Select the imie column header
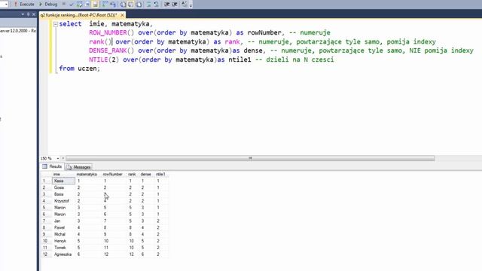The height and width of the screenshot is (271, 482). pyautogui.click(x=63, y=174)
